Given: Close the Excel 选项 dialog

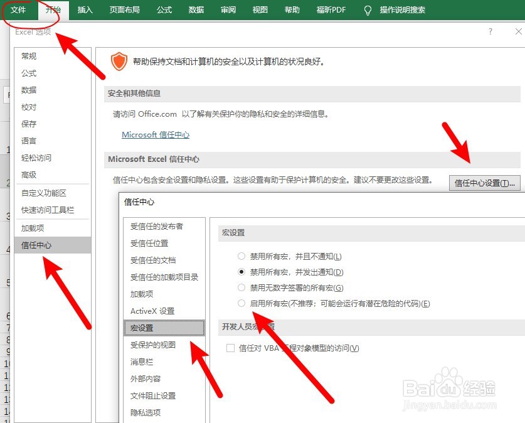Looking at the screenshot, I should click(x=518, y=31).
